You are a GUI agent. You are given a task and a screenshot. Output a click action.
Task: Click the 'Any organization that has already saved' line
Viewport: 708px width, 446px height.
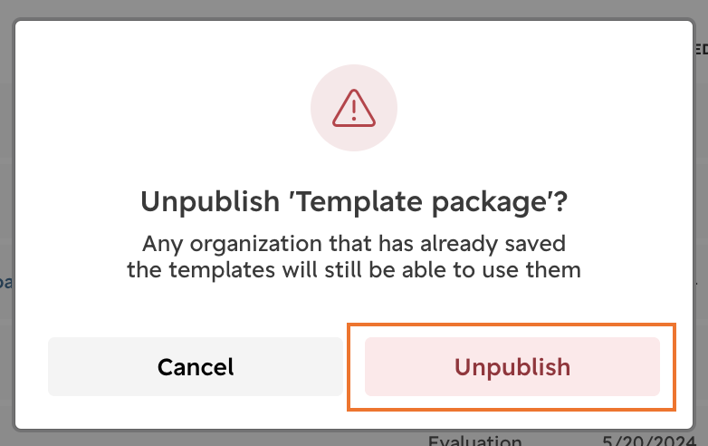[x=354, y=244]
